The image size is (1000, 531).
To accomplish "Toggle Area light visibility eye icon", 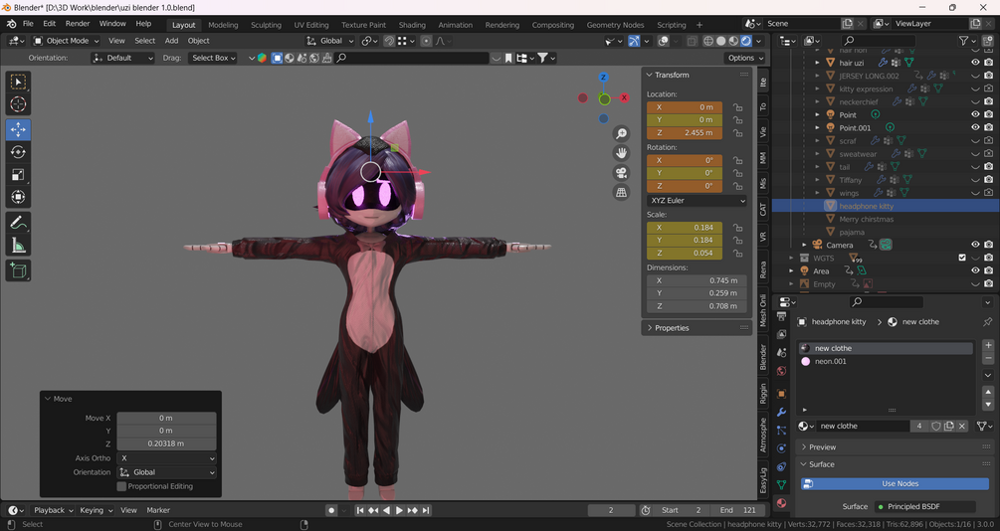I will point(975,270).
